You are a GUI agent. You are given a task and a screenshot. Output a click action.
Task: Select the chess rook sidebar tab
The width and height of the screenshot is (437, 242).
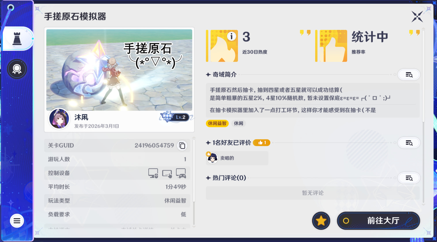click(x=17, y=39)
